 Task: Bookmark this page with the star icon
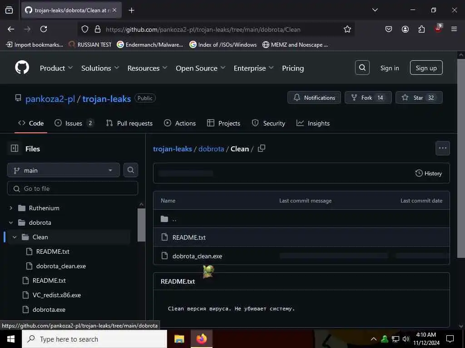[347, 29]
